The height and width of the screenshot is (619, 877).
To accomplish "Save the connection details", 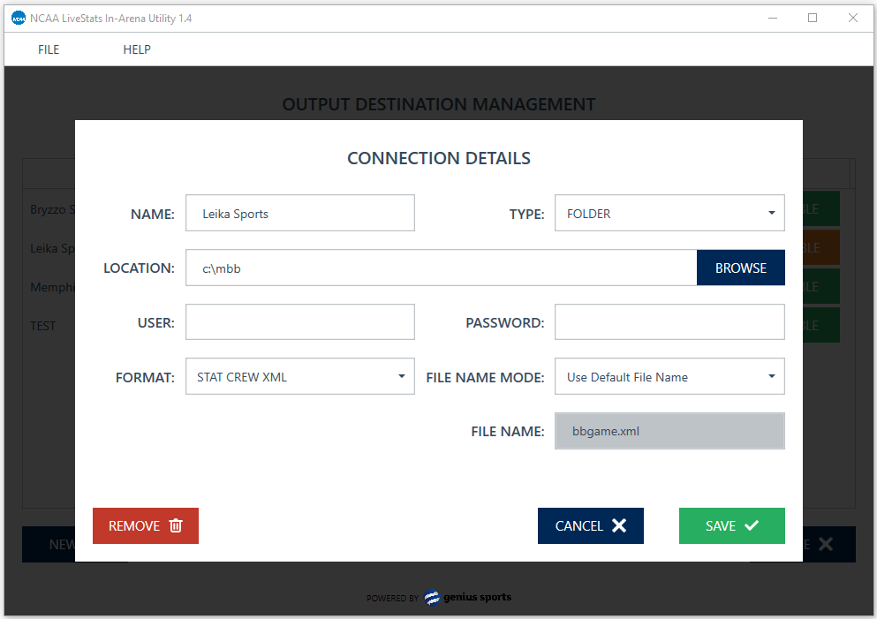I will pyautogui.click(x=731, y=526).
